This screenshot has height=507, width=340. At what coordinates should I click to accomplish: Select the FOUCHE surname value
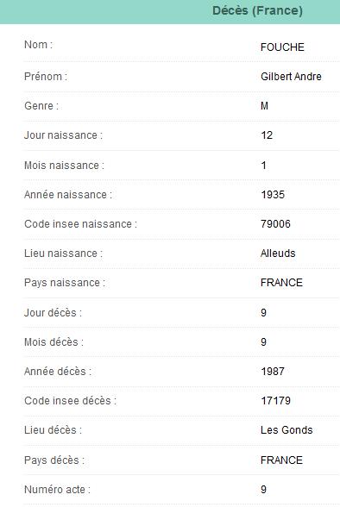point(282,47)
